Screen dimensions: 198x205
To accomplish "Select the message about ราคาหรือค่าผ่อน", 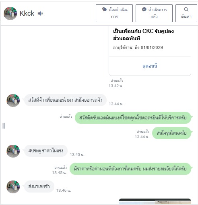I will tap(130, 169).
